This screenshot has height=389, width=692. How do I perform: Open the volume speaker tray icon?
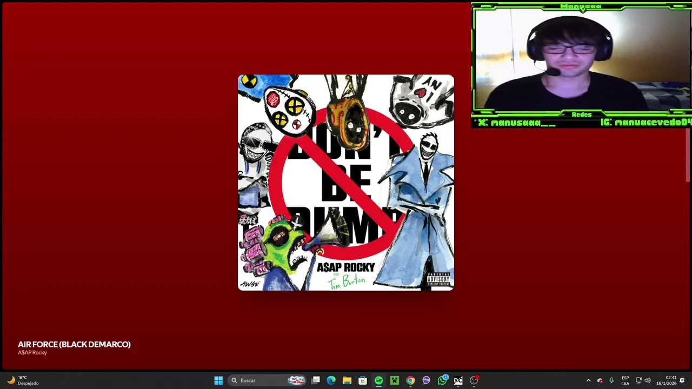click(x=648, y=380)
